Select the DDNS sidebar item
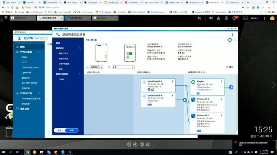Image resolution: width=277 pixels, height=155 pixels. 61,79
